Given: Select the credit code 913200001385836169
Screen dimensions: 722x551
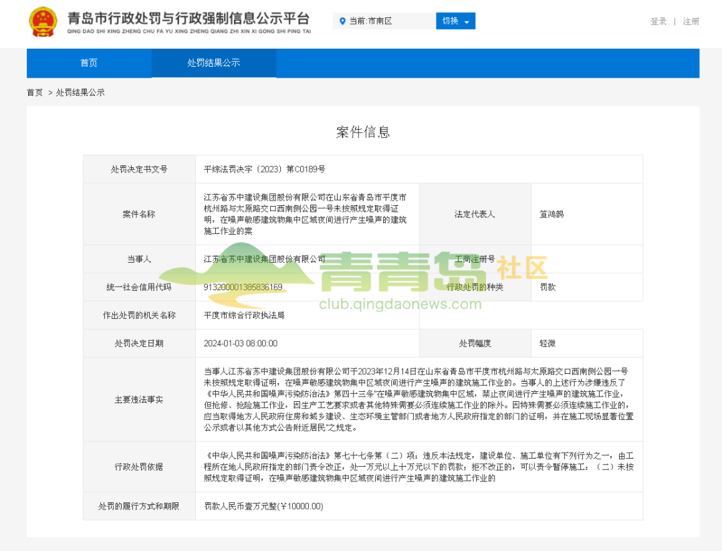Looking at the screenshot, I should tap(243, 287).
